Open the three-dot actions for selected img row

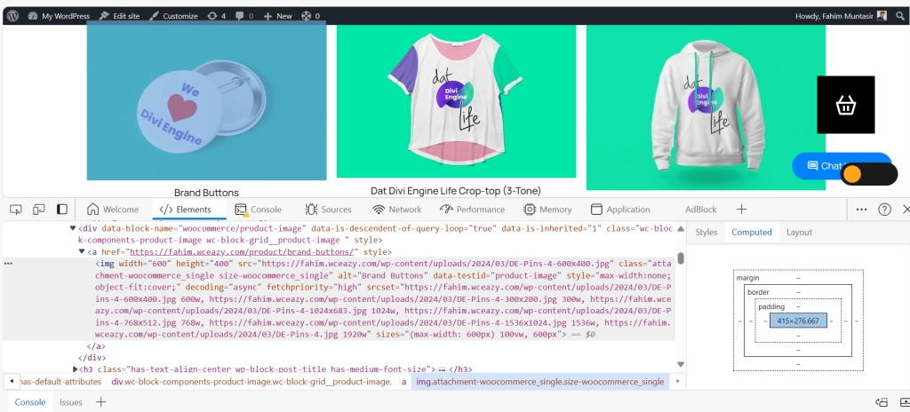click(8, 264)
